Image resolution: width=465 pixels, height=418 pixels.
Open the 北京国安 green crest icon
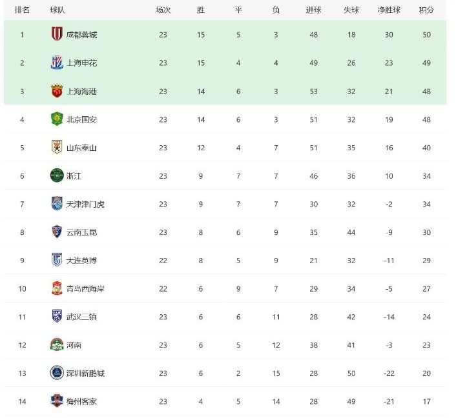pyautogui.click(x=57, y=119)
